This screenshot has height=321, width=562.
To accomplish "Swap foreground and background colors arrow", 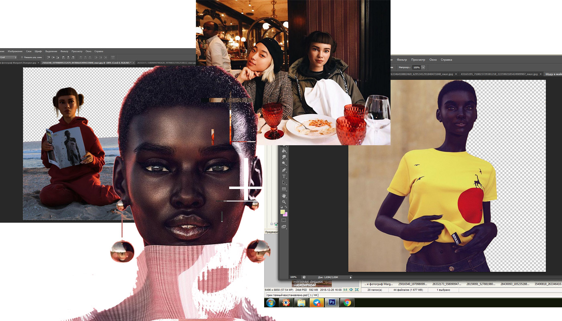I will 287,207.
